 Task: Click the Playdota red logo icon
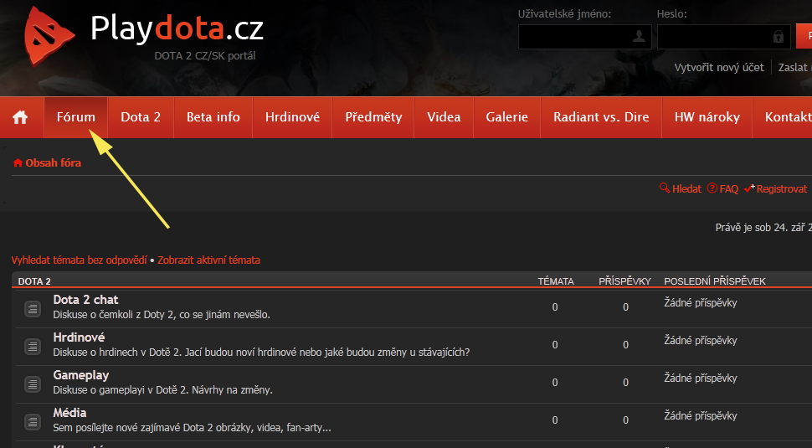(49, 37)
